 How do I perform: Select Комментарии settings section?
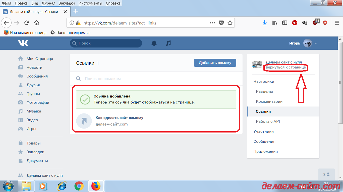pos(283,101)
